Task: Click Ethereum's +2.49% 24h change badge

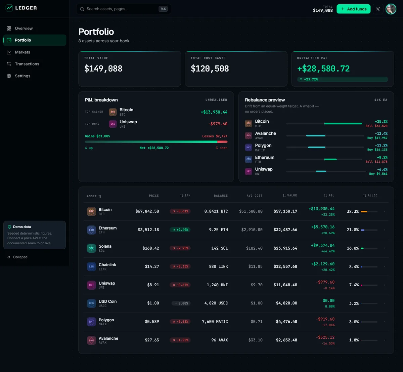Action: coord(180,230)
